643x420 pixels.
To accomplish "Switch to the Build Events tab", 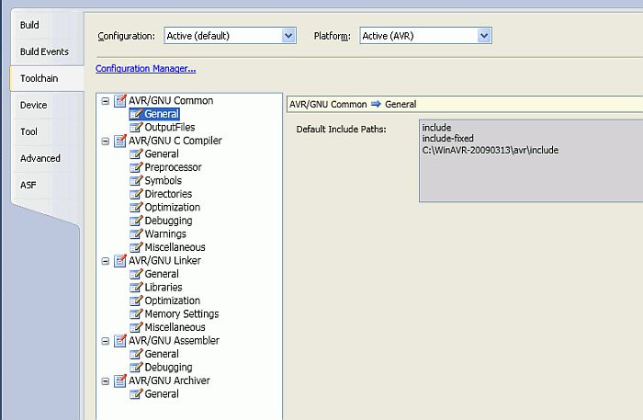I will click(x=42, y=51).
